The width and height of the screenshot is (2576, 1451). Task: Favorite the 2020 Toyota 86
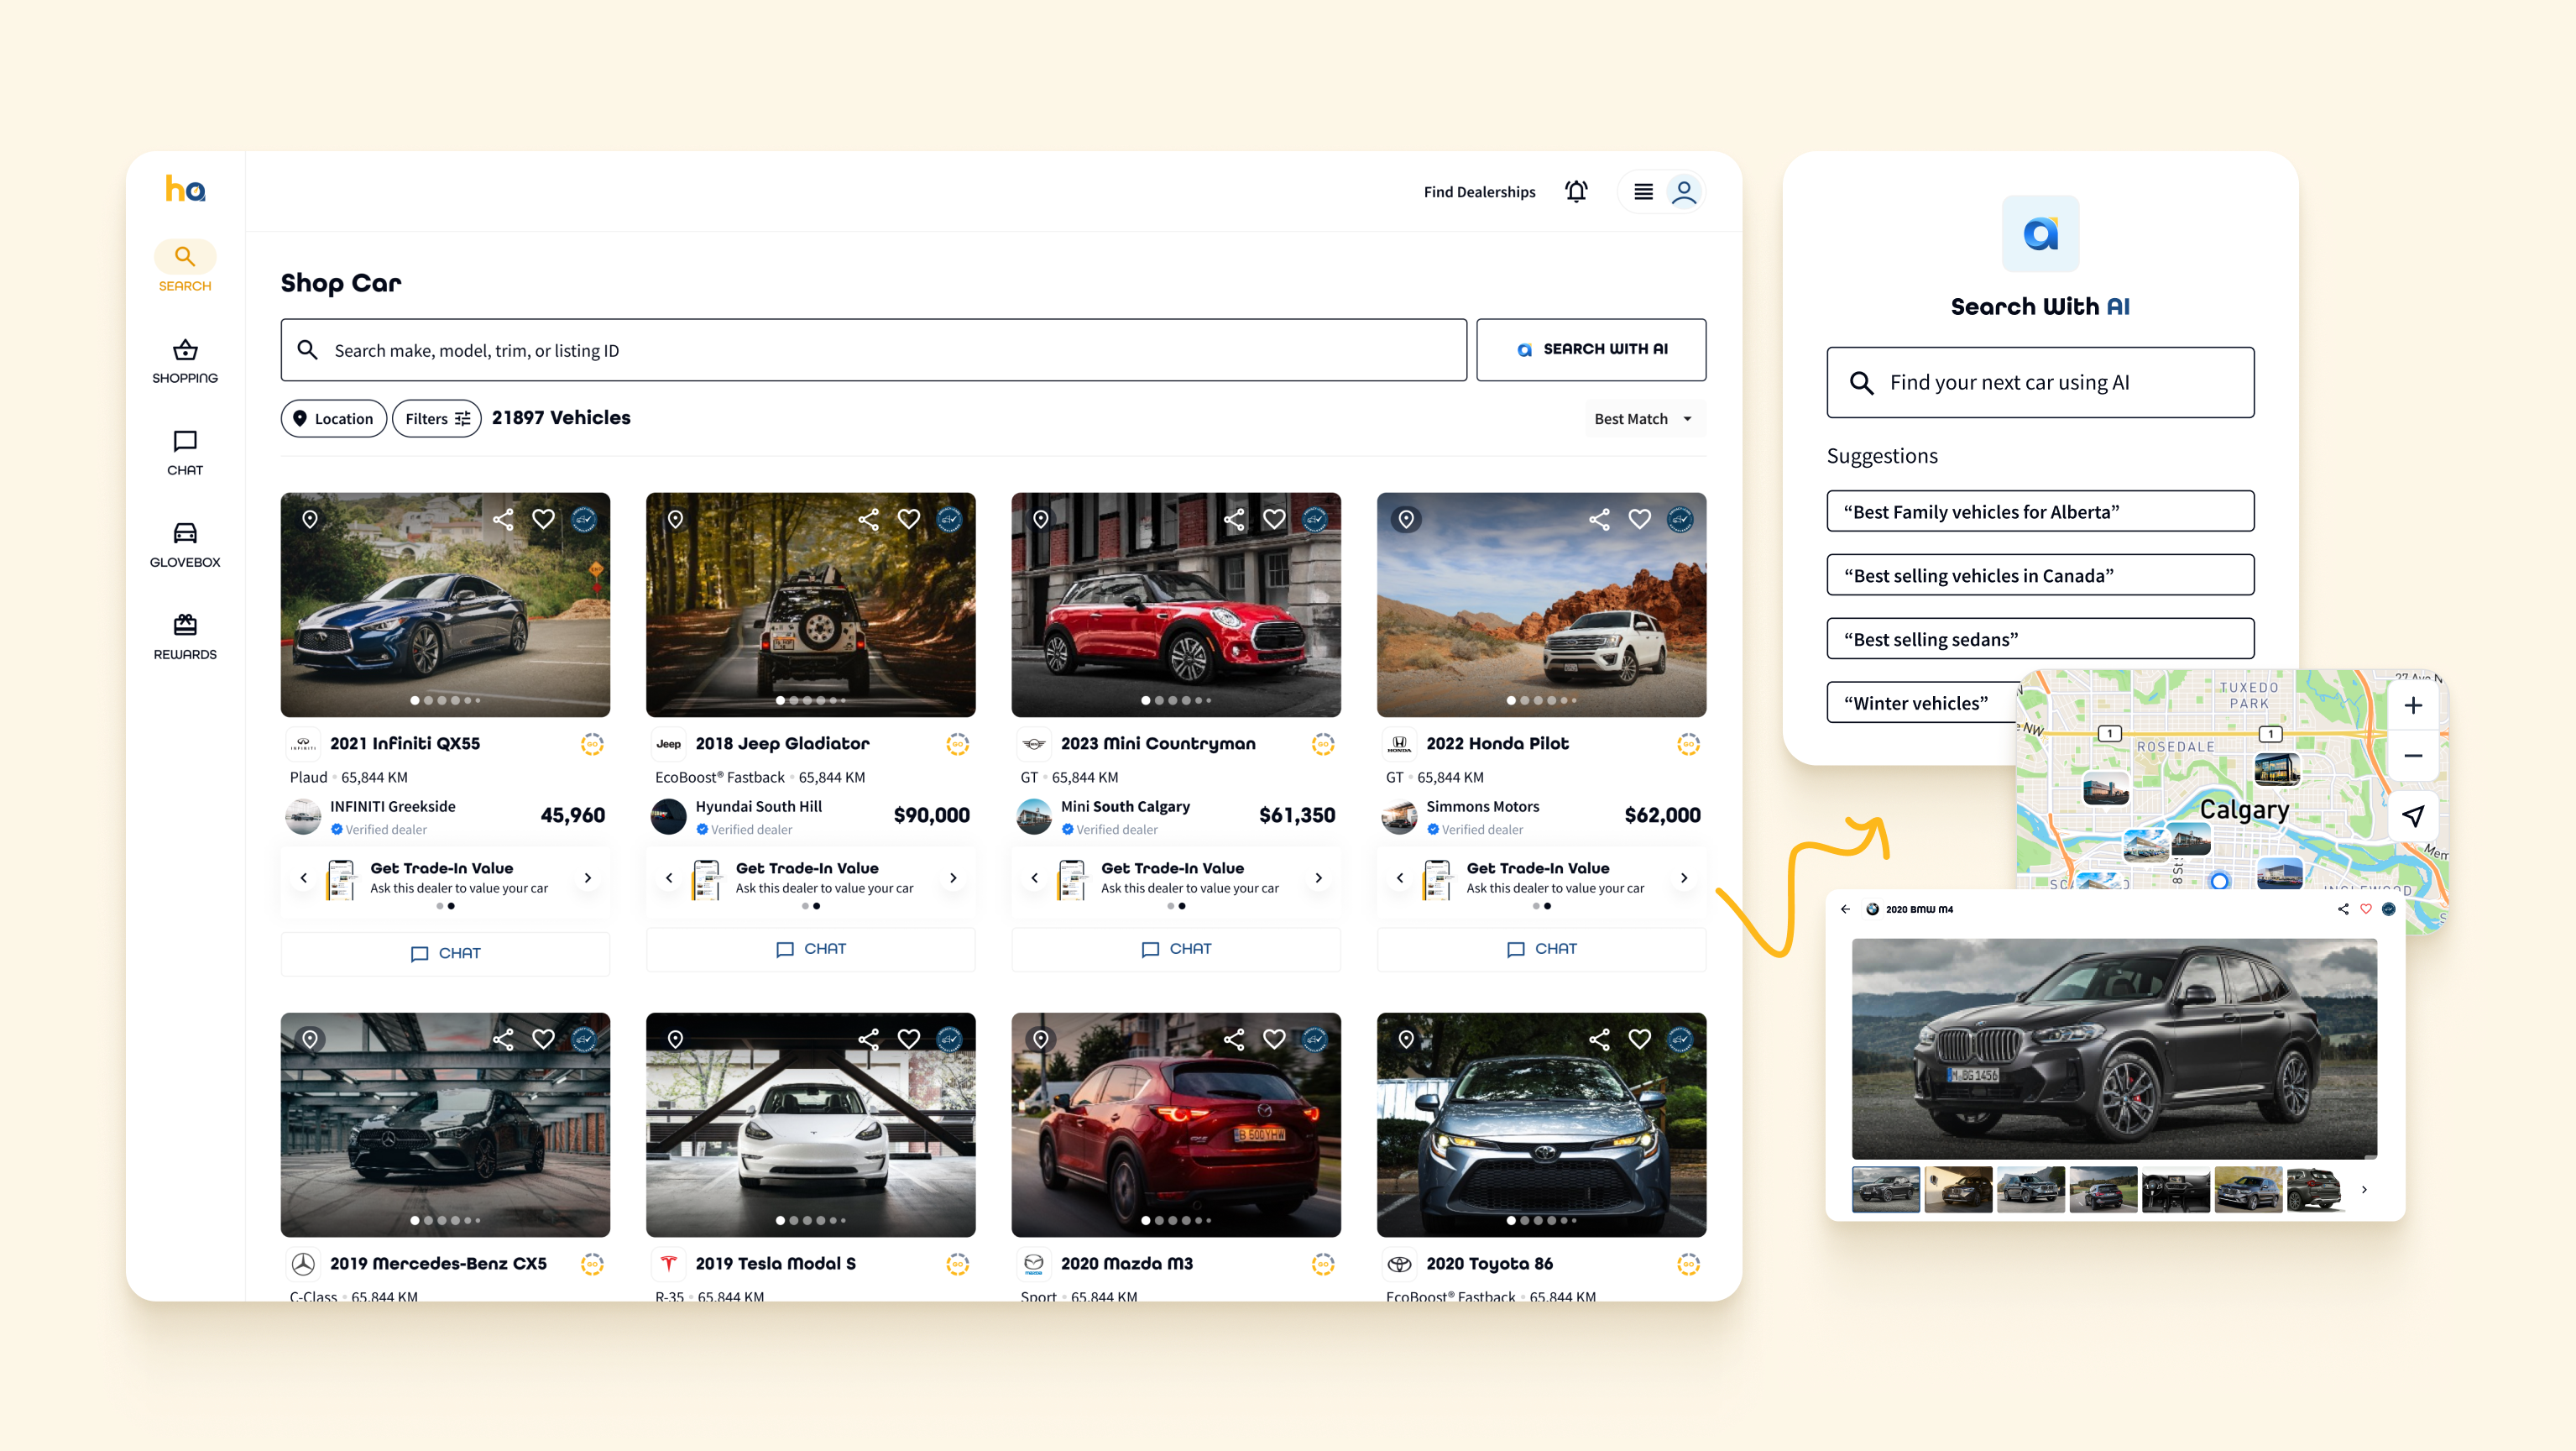pyautogui.click(x=1639, y=1039)
